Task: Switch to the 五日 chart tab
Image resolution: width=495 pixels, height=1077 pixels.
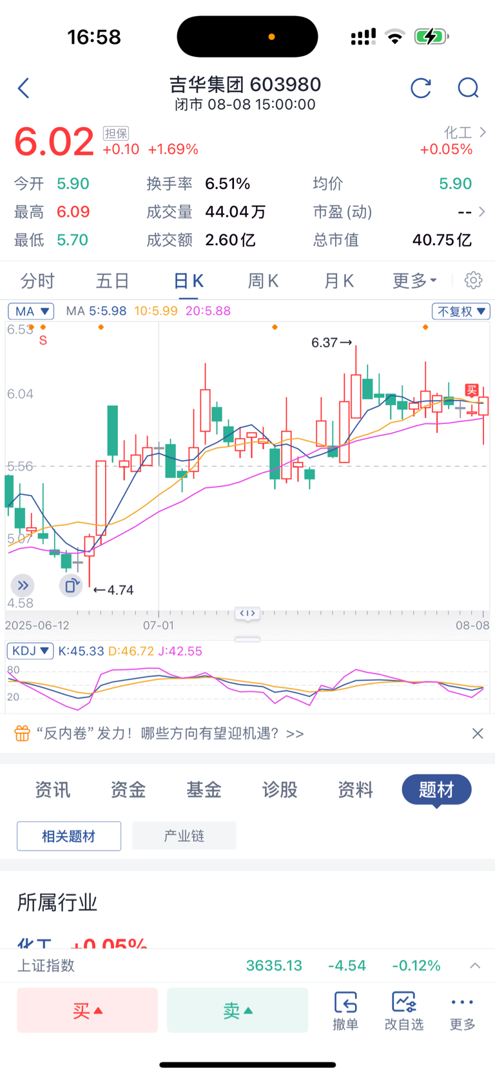Action: [113, 281]
